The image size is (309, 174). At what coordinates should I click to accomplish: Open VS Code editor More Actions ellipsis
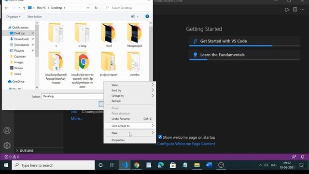coord(302,10)
